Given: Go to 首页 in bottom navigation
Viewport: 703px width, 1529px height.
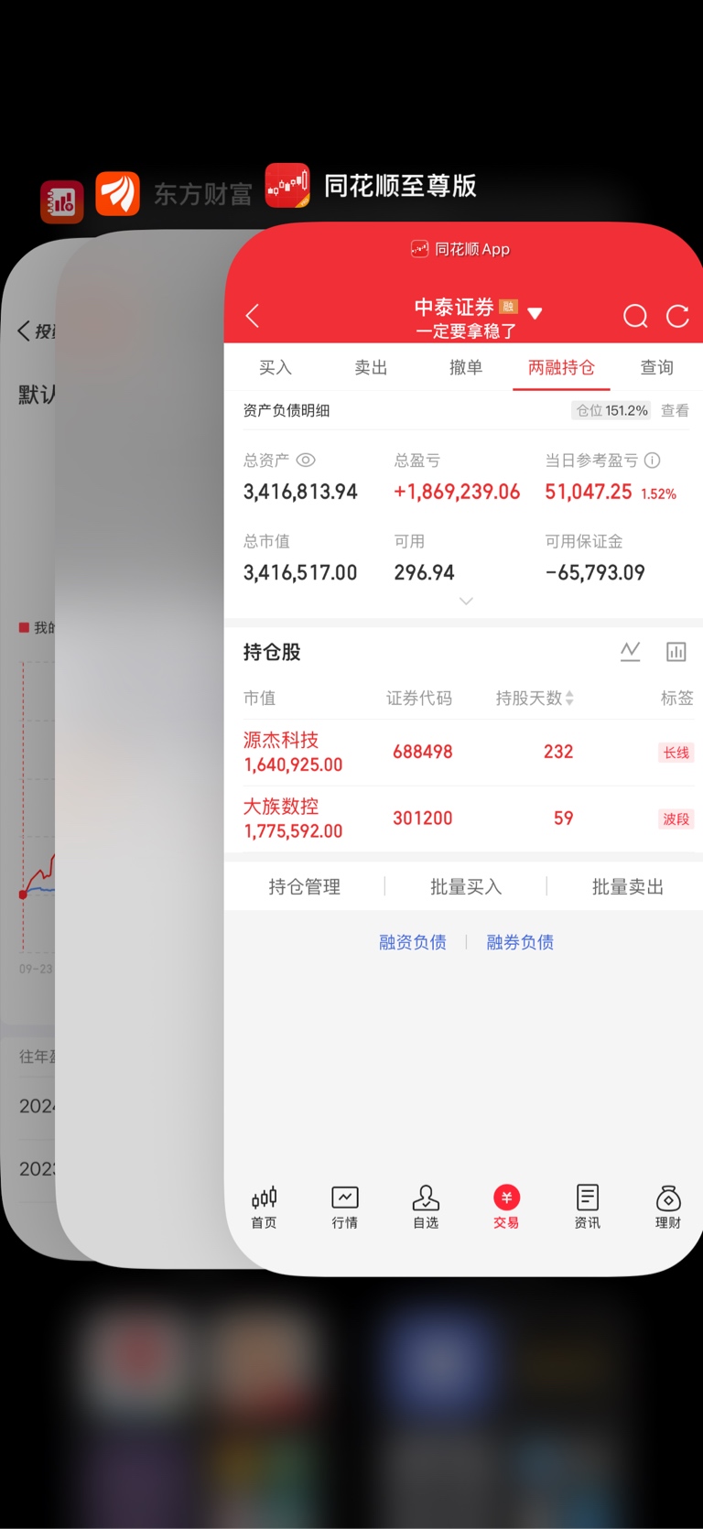Looking at the screenshot, I should click(x=264, y=1207).
